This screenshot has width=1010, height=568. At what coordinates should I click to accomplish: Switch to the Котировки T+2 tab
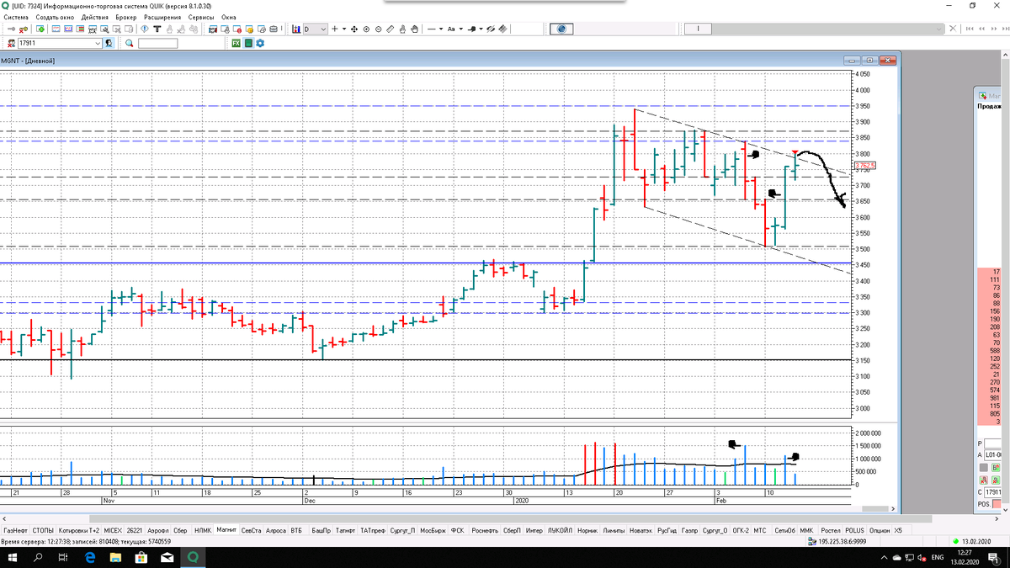(79, 531)
